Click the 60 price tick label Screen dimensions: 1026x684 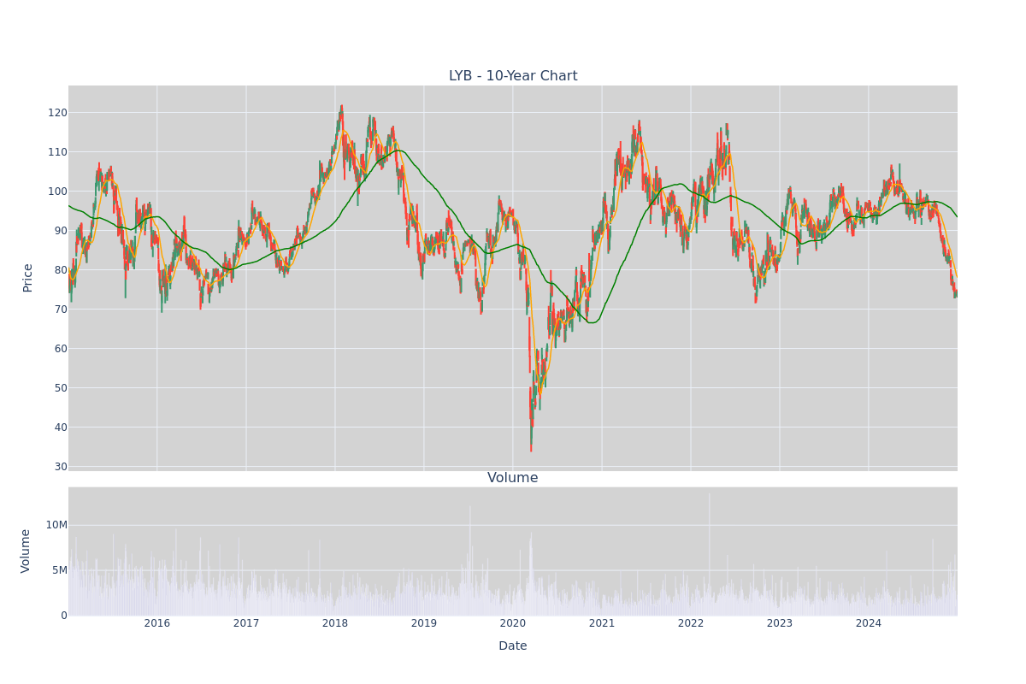(x=61, y=349)
